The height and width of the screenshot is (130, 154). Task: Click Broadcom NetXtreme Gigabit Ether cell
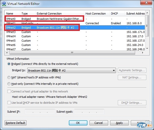coord(59,19)
